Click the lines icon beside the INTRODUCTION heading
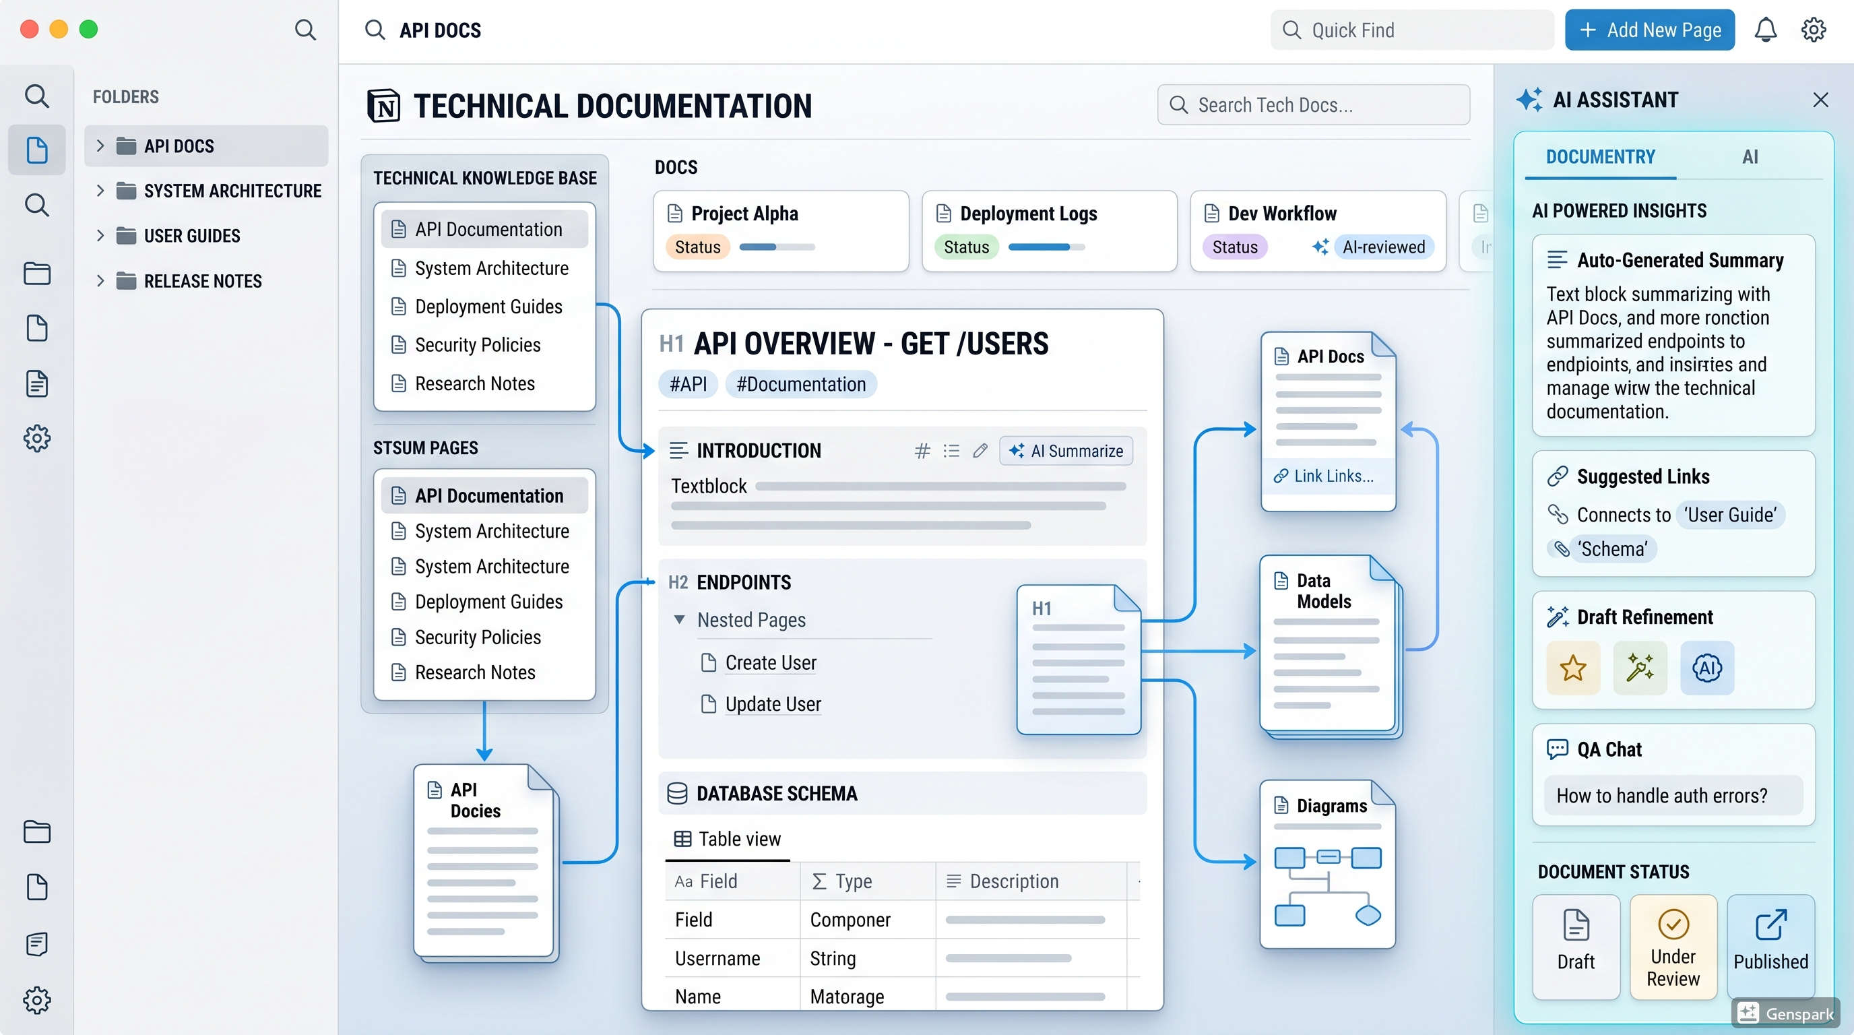This screenshot has width=1854, height=1035. [x=678, y=451]
